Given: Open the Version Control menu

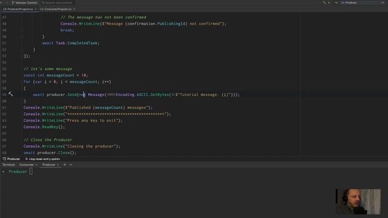Looking at the screenshot, I should [24, 2].
